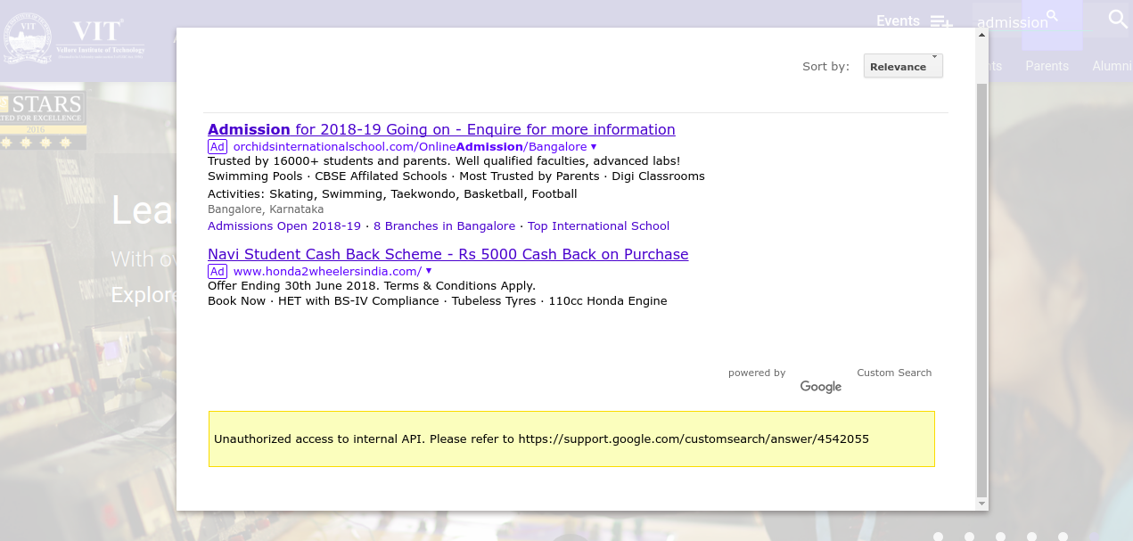The image size is (1133, 541).
Task: Click the Ad badge beside the honda2wheelersindia URL
Action: (218, 272)
